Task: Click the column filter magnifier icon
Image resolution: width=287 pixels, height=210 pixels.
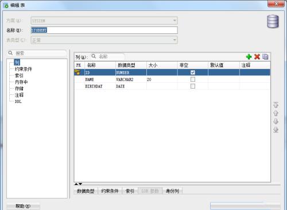Action: [x=94, y=56]
